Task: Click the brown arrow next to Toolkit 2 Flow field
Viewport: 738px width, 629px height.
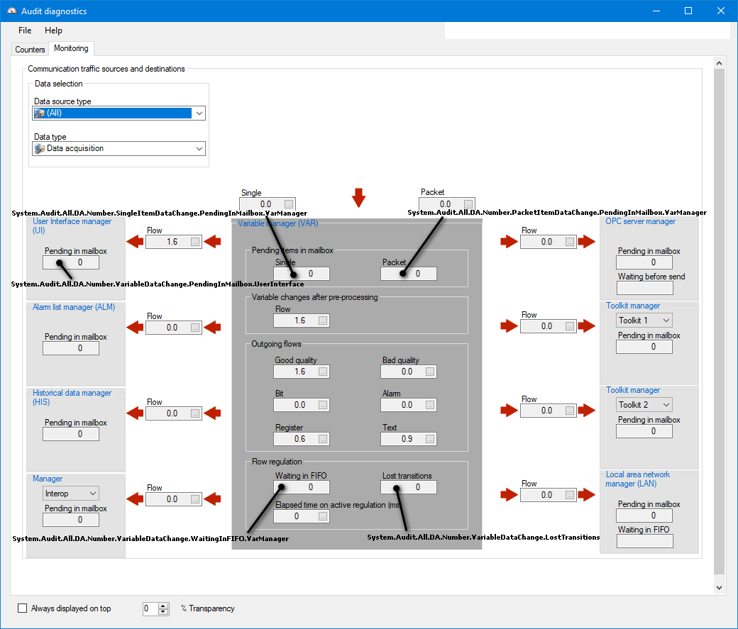Action: (509, 410)
